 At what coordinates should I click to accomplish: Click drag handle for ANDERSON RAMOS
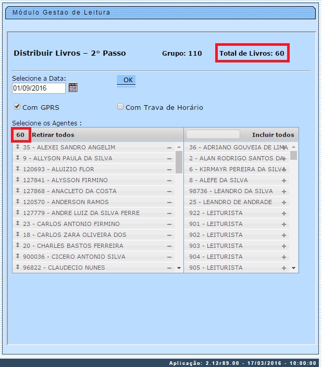click(18, 202)
